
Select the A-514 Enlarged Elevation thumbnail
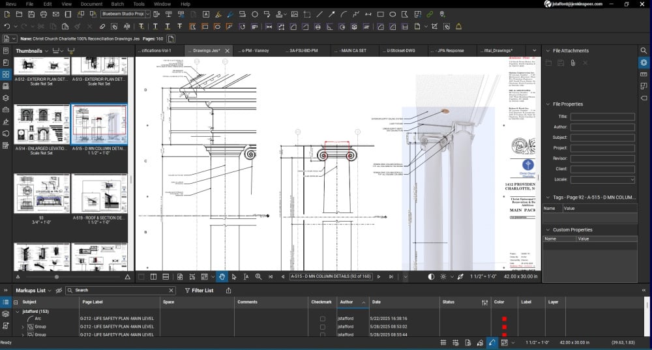pyautogui.click(x=42, y=124)
